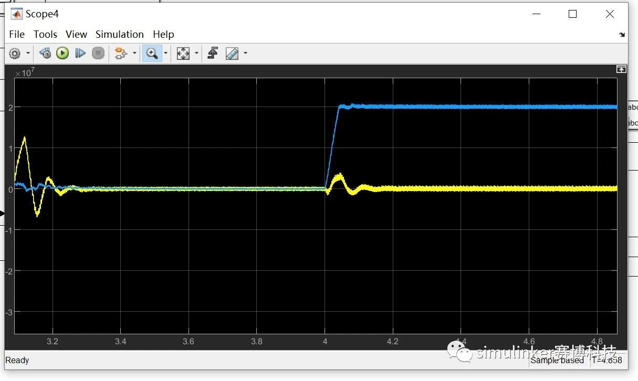Click the Triggers icon

(213, 53)
